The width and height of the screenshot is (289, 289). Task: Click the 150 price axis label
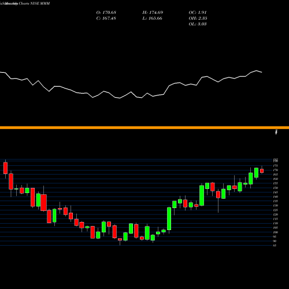(x=276, y=188)
